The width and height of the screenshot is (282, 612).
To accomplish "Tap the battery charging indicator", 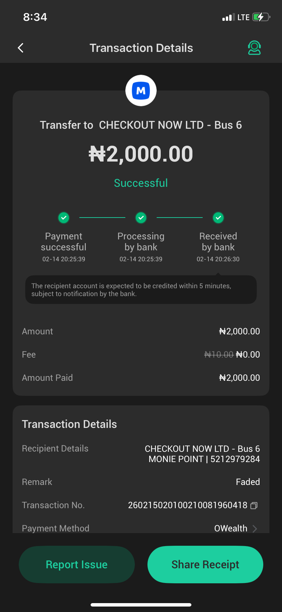I will tap(261, 17).
